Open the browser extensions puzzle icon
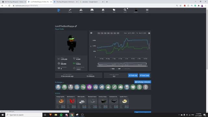The width and height of the screenshot is (208, 117). point(199,6)
